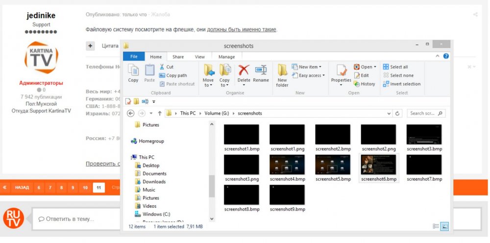Viewport: 490px width, 243px height.
Task: Open the File menu tab
Action: (x=134, y=57)
